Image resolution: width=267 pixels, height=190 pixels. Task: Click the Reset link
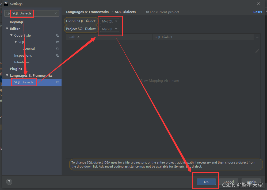(258, 12)
